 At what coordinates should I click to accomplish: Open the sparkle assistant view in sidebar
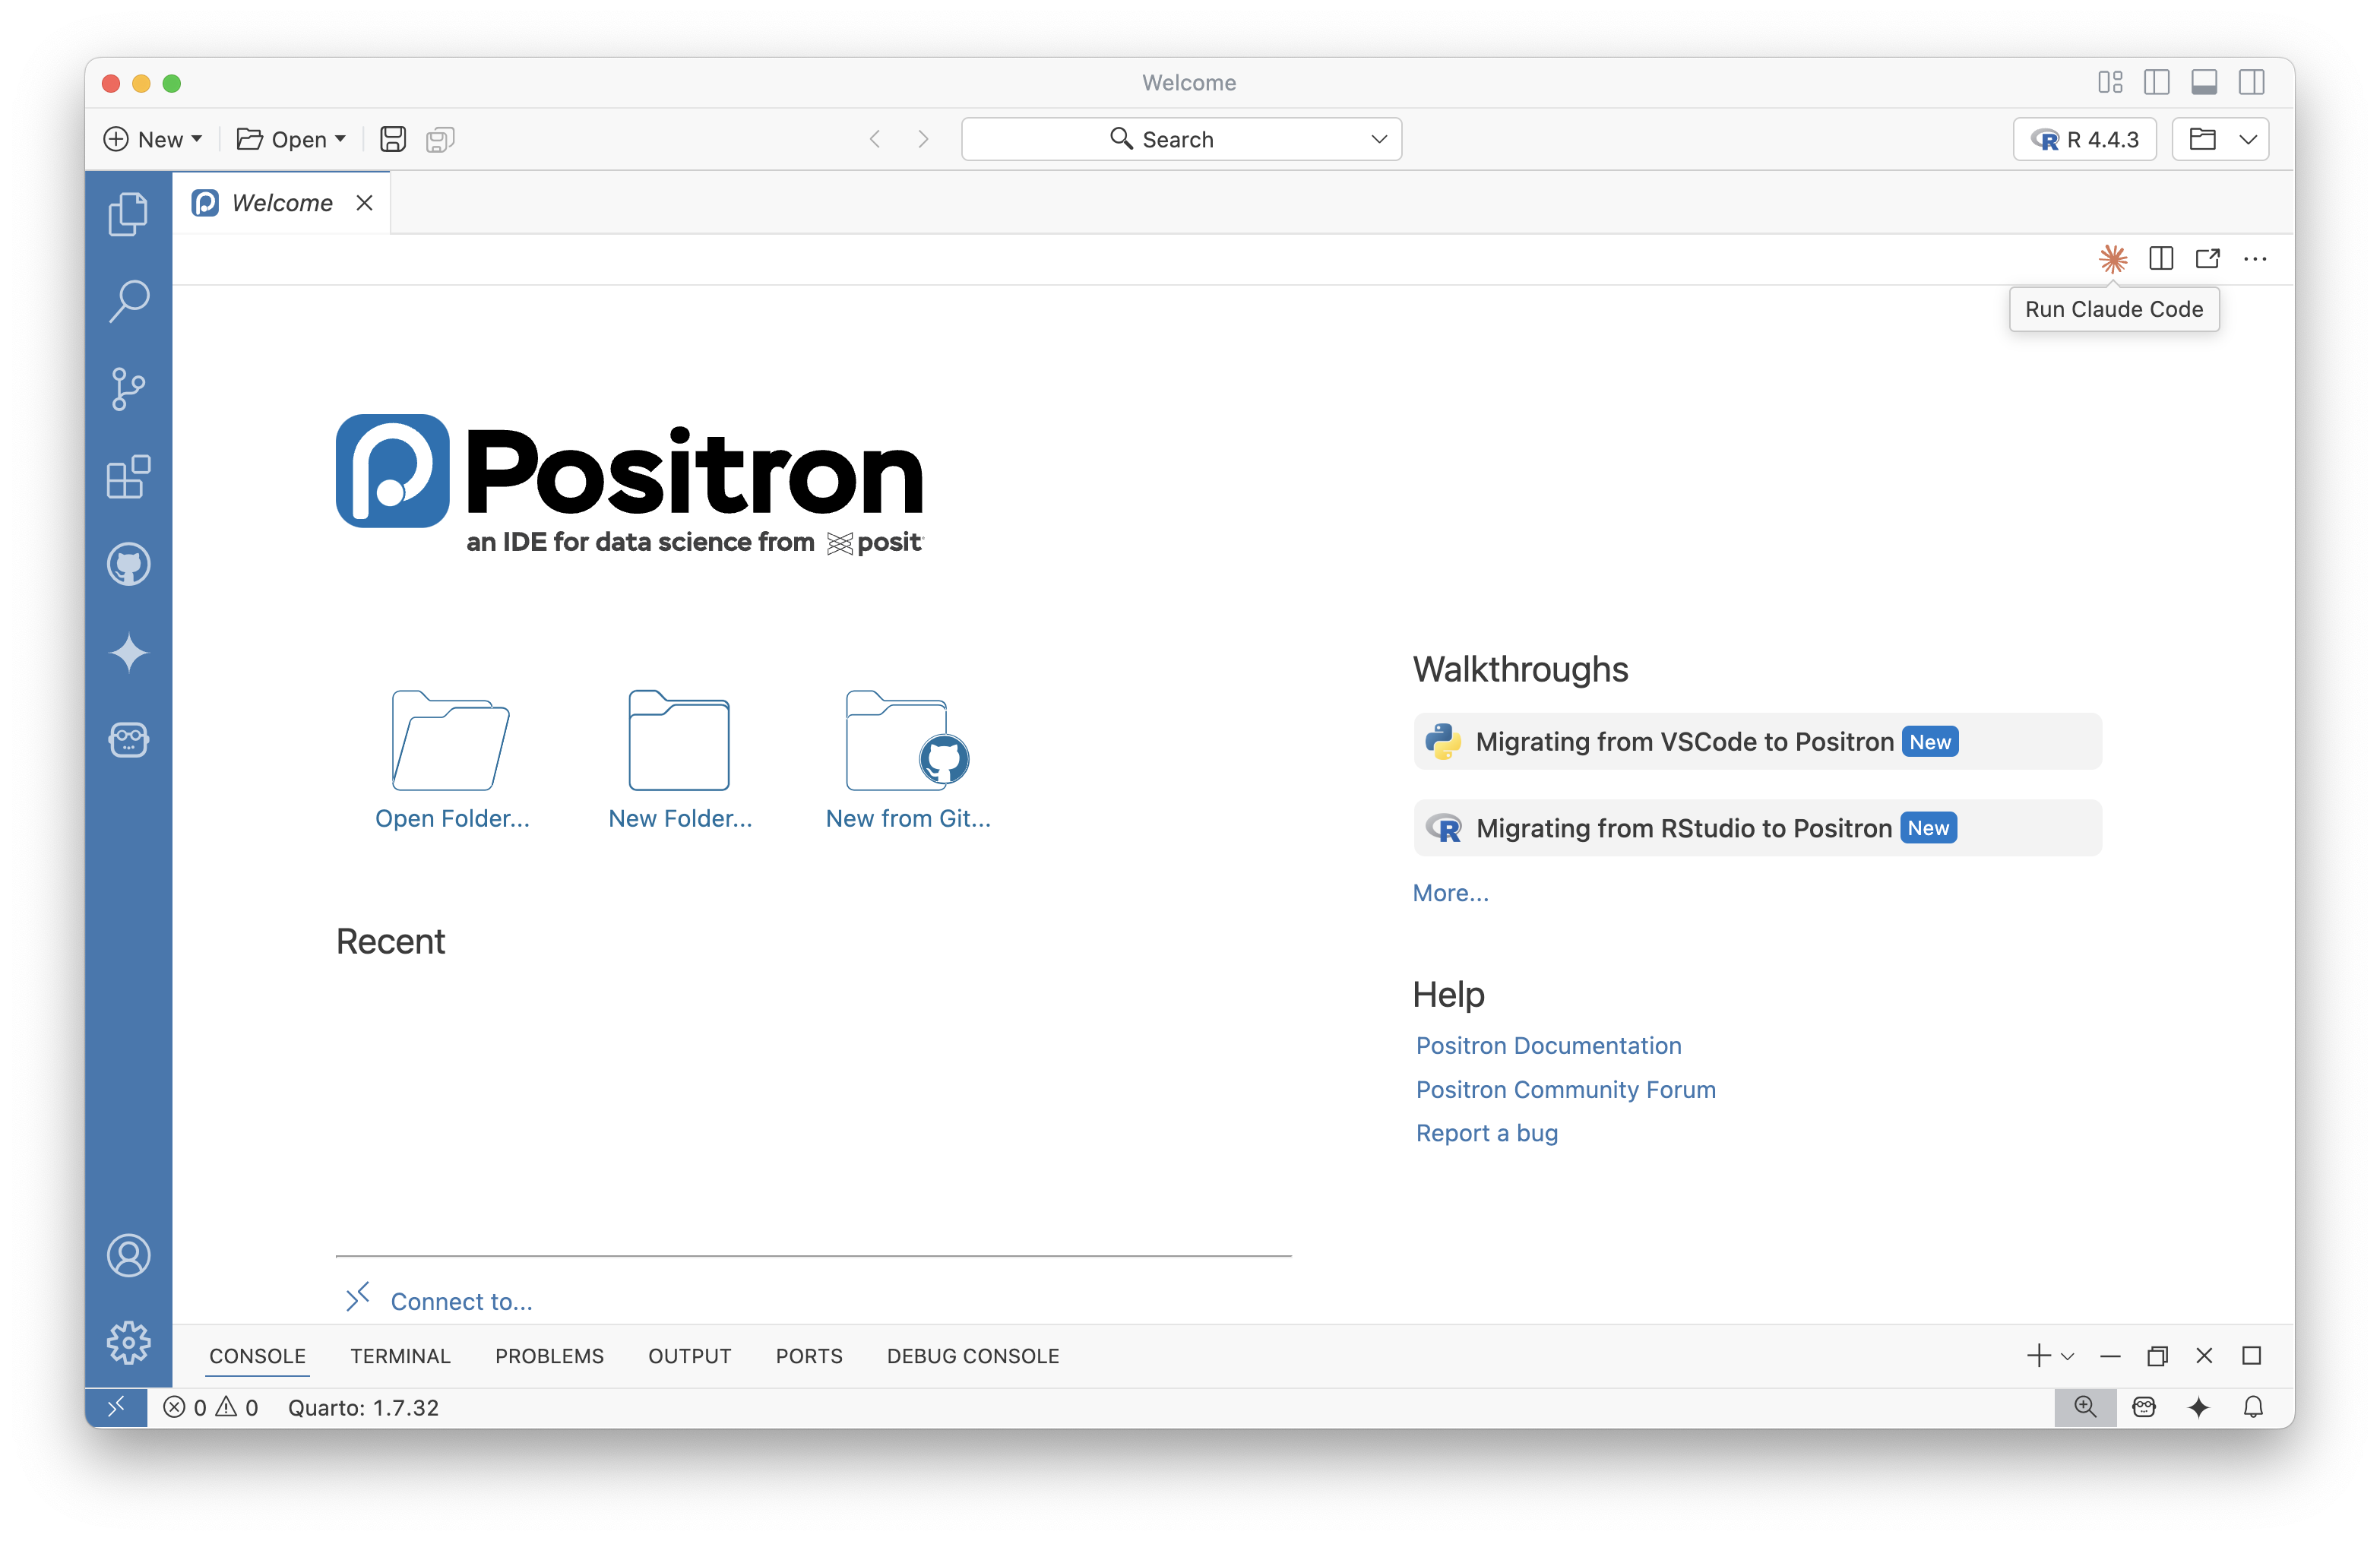pyautogui.click(x=128, y=653)
